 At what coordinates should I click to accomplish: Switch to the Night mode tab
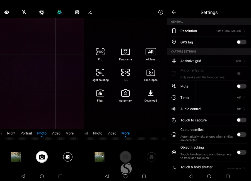point(11,133)
